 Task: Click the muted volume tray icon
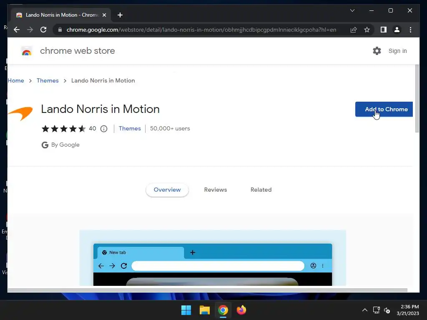(x=387, y=310)
